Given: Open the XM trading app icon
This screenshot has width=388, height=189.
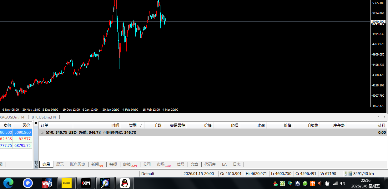Looking at the screenshot, I should (86, 183).
